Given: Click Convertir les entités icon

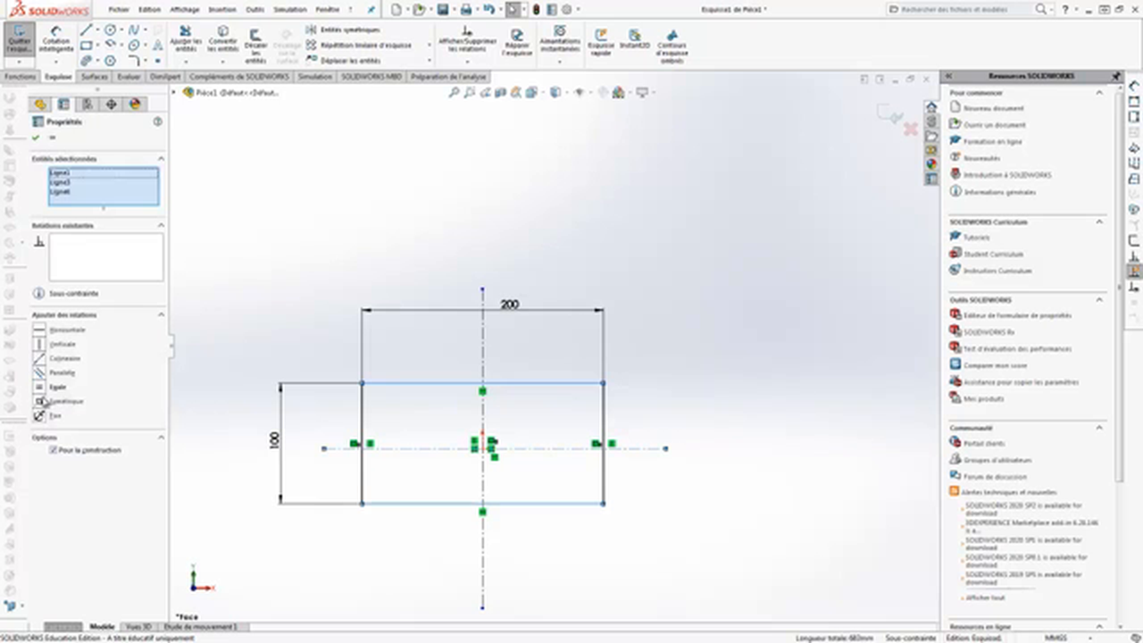Looking at the screenshot, I should 222,39.
